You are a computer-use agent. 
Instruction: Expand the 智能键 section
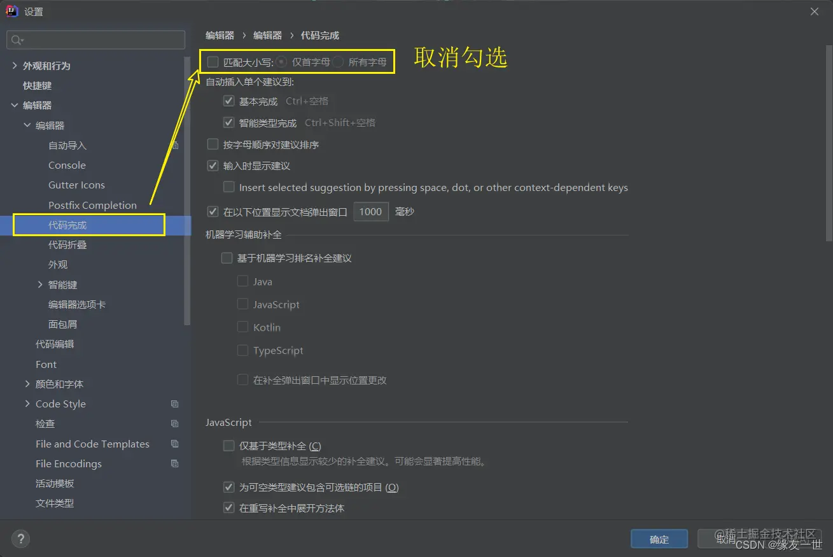pos(40,284)
